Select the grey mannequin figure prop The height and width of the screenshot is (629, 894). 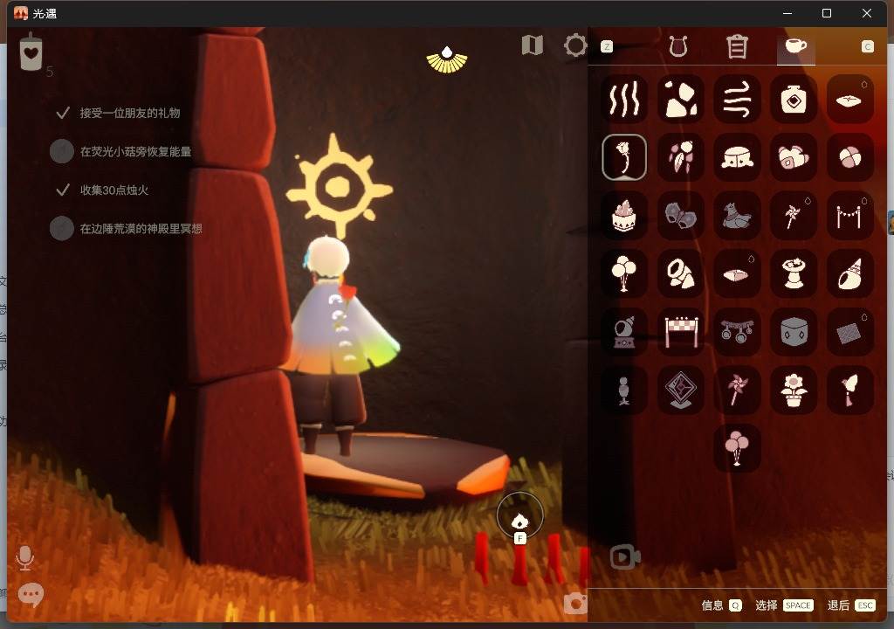[x=623, y=391]
